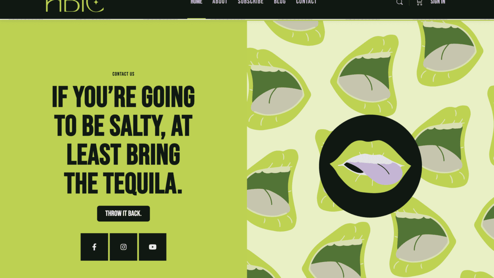Open the YouTube social icon
The image size is (494, 278).
point(152,247)
